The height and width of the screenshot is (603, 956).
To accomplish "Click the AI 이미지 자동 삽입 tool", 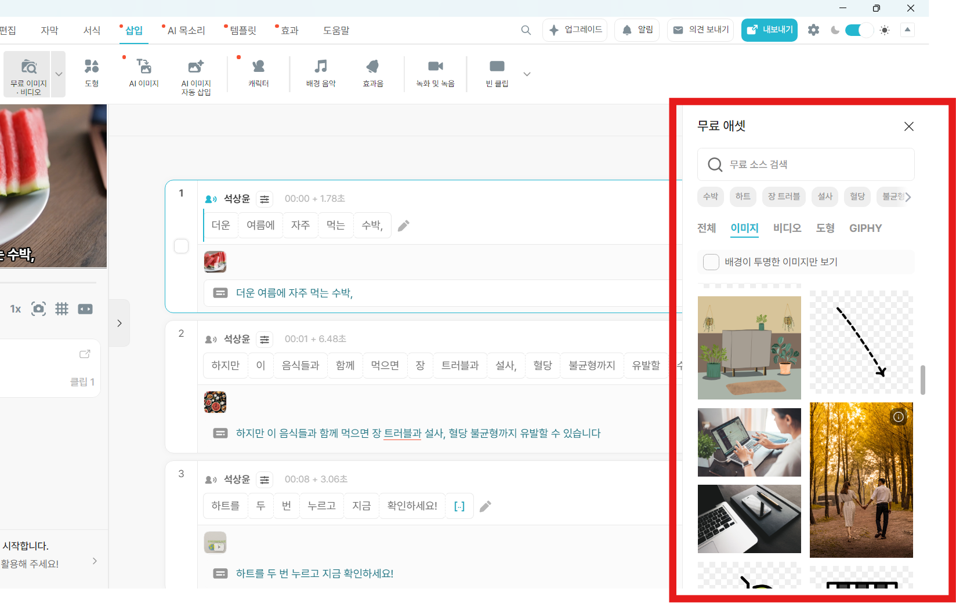I will click(x=195, y=73).
